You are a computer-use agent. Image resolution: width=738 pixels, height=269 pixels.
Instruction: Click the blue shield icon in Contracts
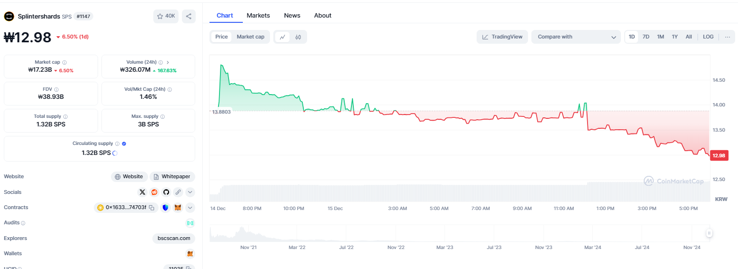click(166, 208)
